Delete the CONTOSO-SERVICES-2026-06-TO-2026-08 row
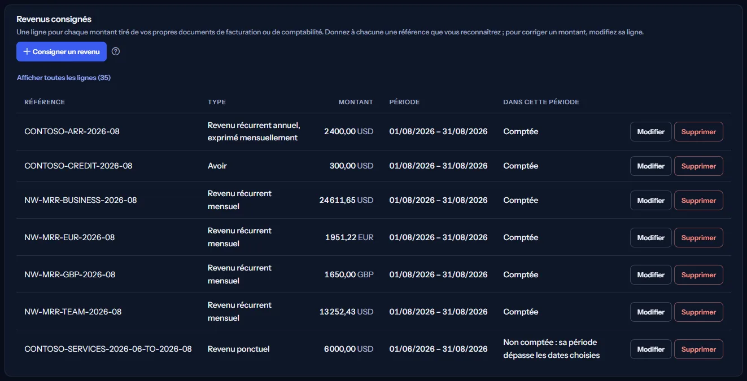747x381 pixels. point(698,349)
